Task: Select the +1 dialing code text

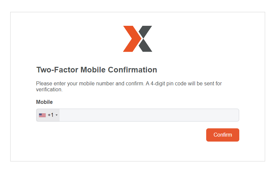Action: pos(51,115)
